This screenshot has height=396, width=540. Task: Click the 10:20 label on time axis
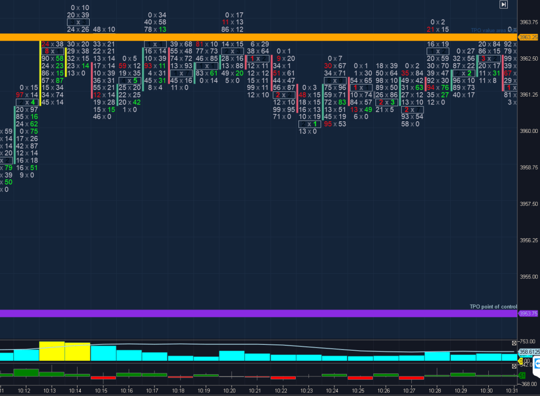[x=229, y=391]
